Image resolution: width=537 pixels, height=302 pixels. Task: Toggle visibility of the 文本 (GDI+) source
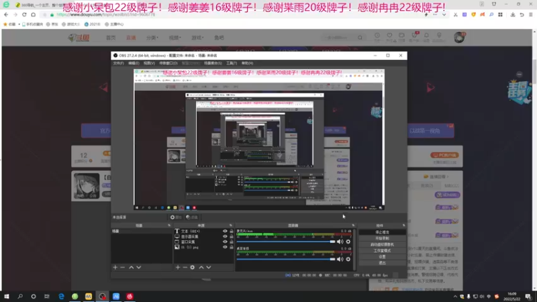coord(225,231)
